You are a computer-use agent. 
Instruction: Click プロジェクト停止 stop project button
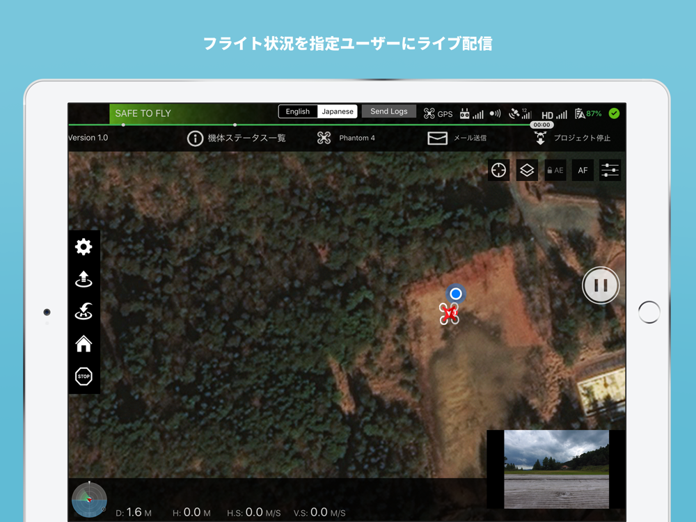[571, 138]
